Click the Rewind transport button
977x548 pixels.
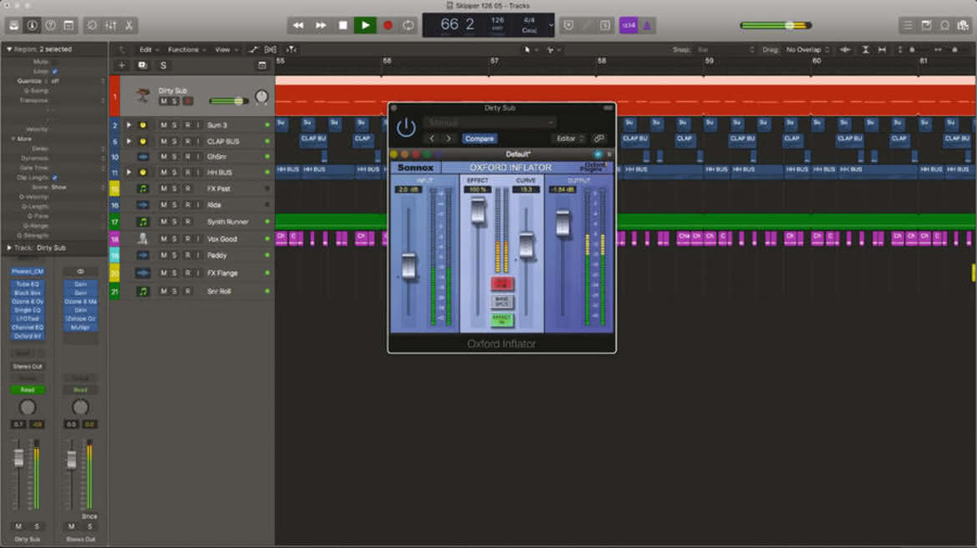pyautogui.click(x=298, y=26)
